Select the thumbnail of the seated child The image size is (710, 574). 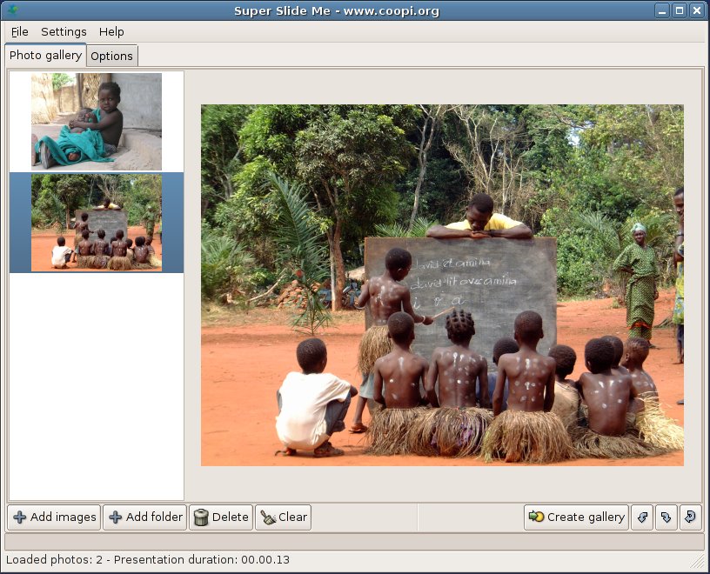[x=96, y=121]
